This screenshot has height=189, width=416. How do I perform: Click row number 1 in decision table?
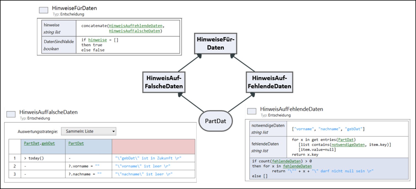[15, 158]
